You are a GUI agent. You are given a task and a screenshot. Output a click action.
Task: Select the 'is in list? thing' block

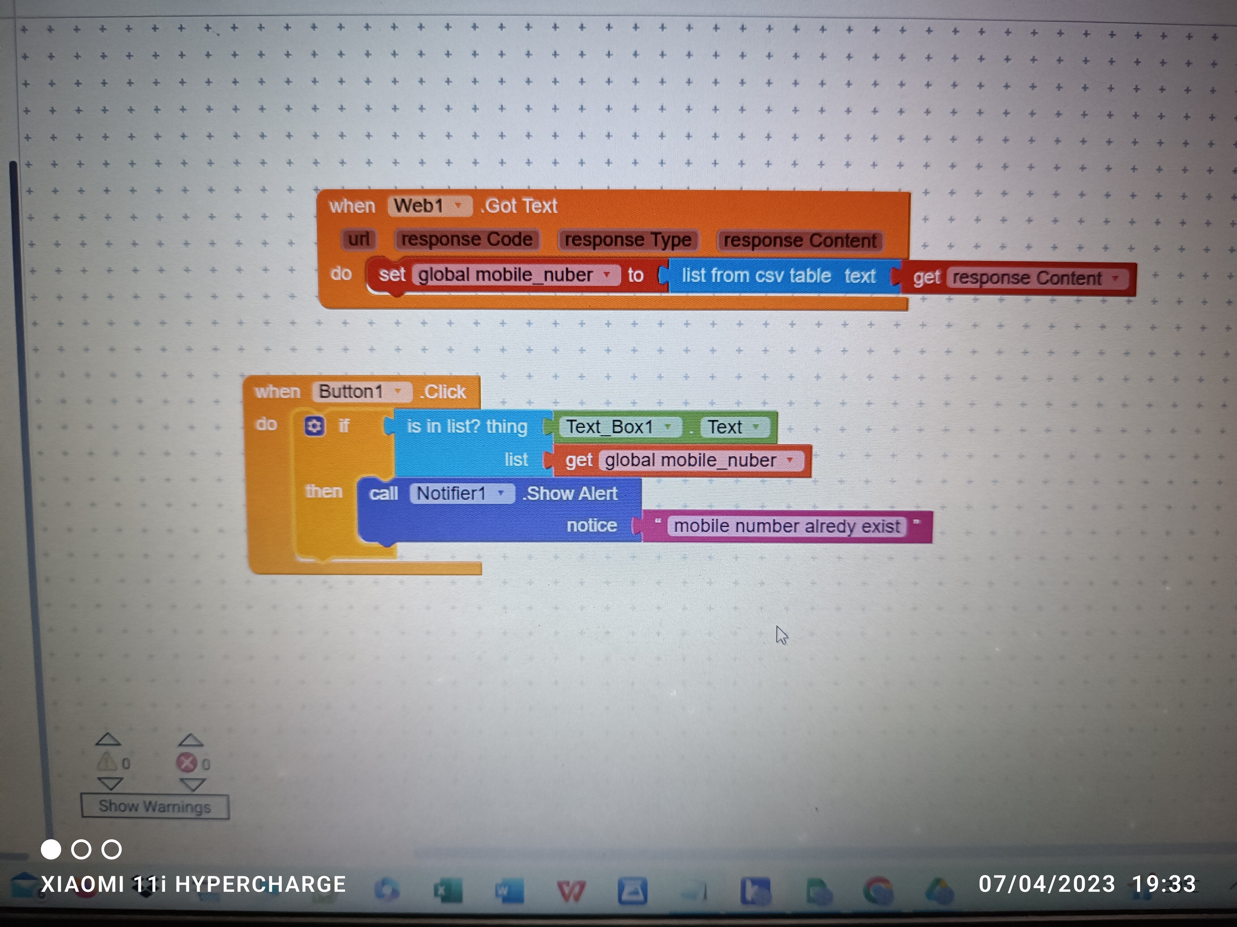467,427
